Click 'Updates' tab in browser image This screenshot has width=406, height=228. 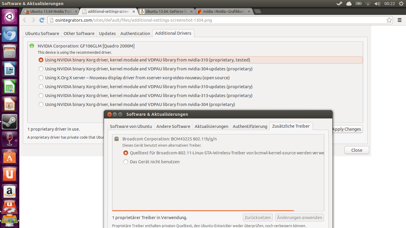pos(107,34)
